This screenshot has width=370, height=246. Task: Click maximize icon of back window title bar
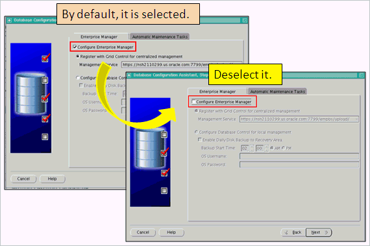245,20
